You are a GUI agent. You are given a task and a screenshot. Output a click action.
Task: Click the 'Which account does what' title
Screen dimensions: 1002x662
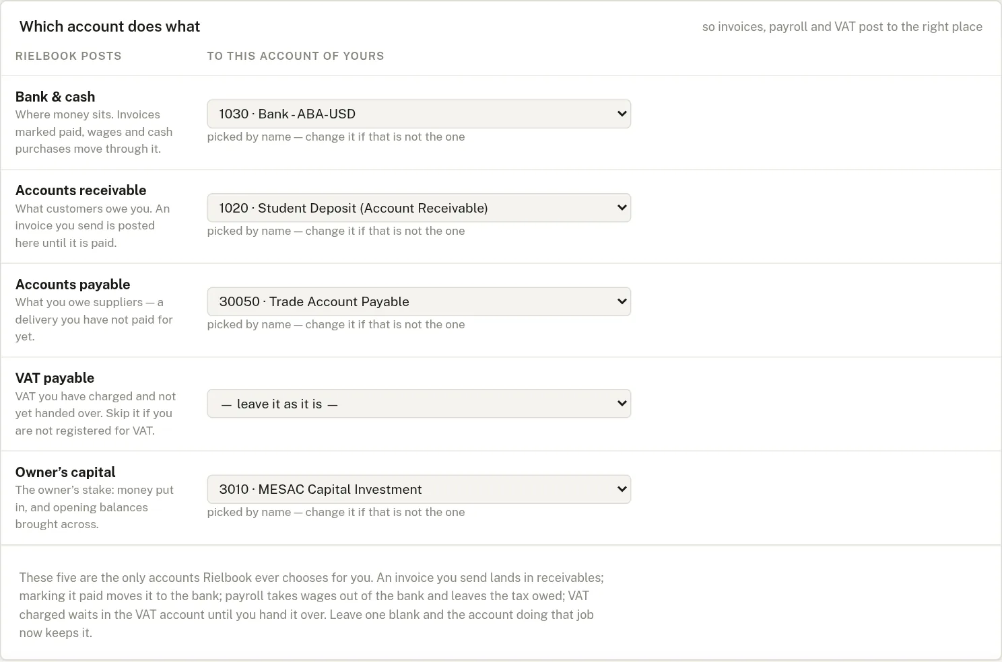tap(110, 26)
